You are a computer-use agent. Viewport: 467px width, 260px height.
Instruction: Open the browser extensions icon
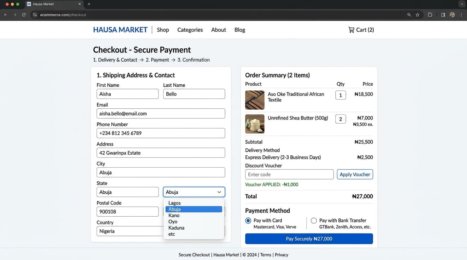(430, 15)
